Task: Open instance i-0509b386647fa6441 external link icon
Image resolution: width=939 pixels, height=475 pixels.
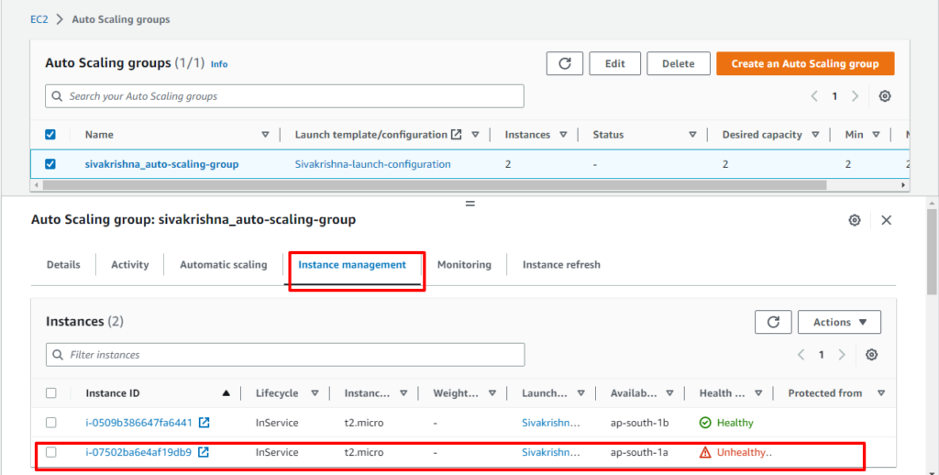Action: [x=204, y=423]
